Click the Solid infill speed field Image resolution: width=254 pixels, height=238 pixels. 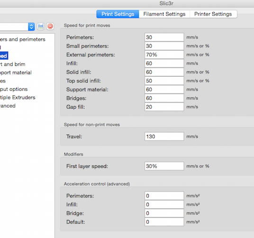tap(164, 72)
